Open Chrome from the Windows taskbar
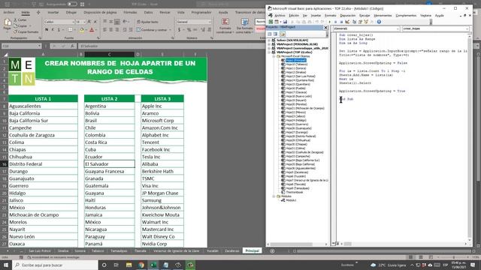 coord(141,265)
